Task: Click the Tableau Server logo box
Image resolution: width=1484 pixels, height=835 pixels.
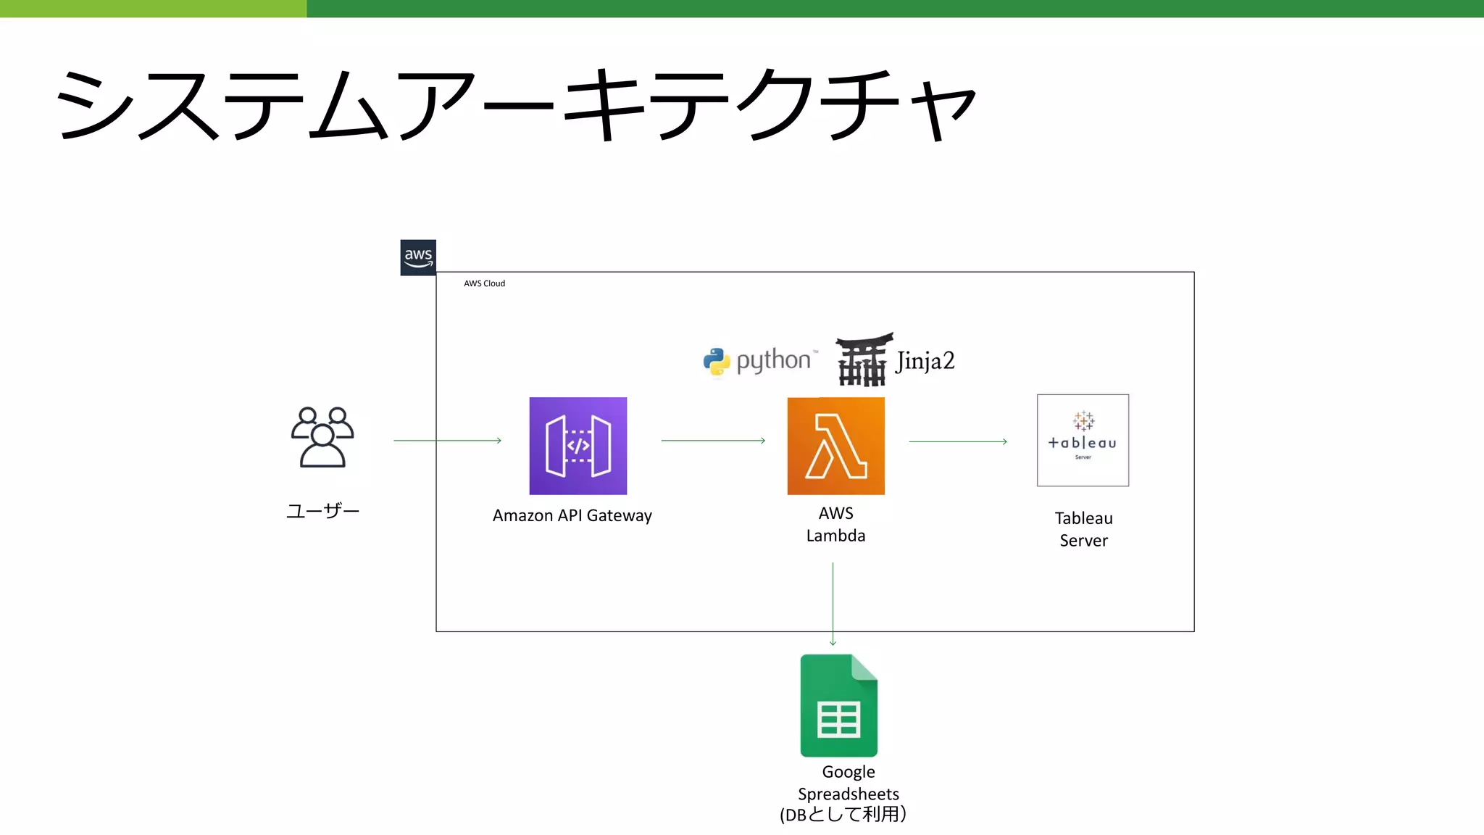Action: pyautogui.click(x=1083, y=440)
